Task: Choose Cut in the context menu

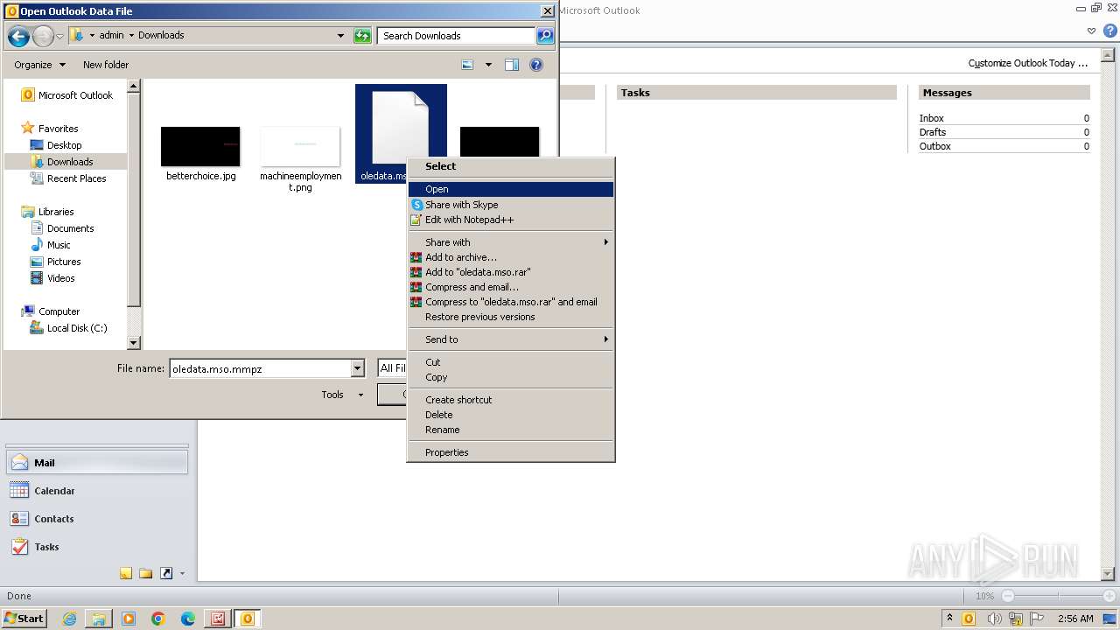Action: (511, 362)
